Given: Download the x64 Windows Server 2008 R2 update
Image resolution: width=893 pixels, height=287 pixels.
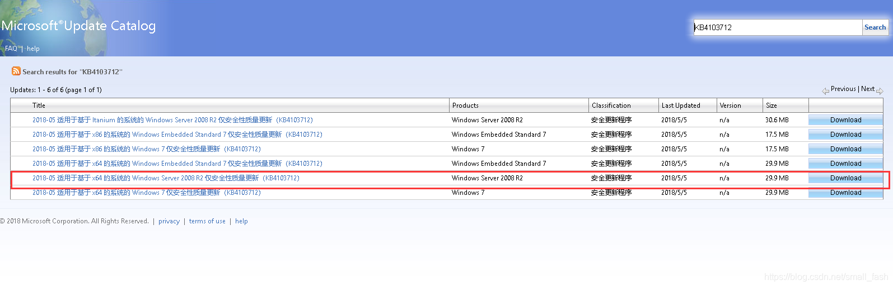Looking at the screenshot, I should pos(845,178).
